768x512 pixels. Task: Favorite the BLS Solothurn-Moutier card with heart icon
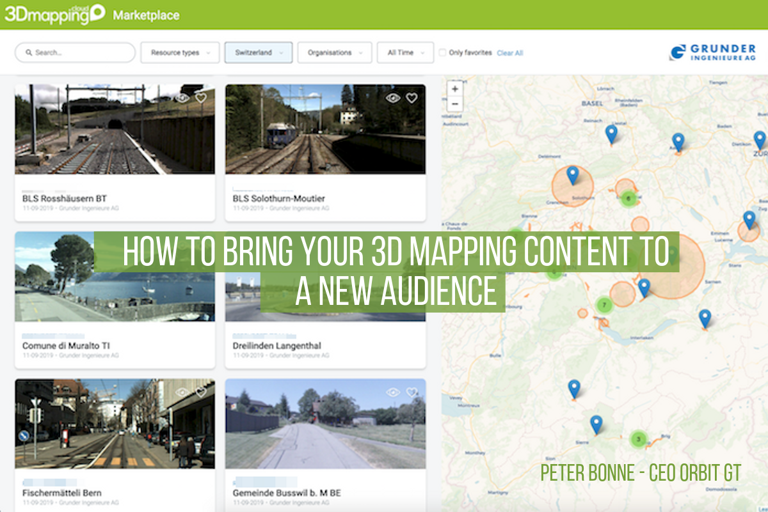click(x=412, y=98)
